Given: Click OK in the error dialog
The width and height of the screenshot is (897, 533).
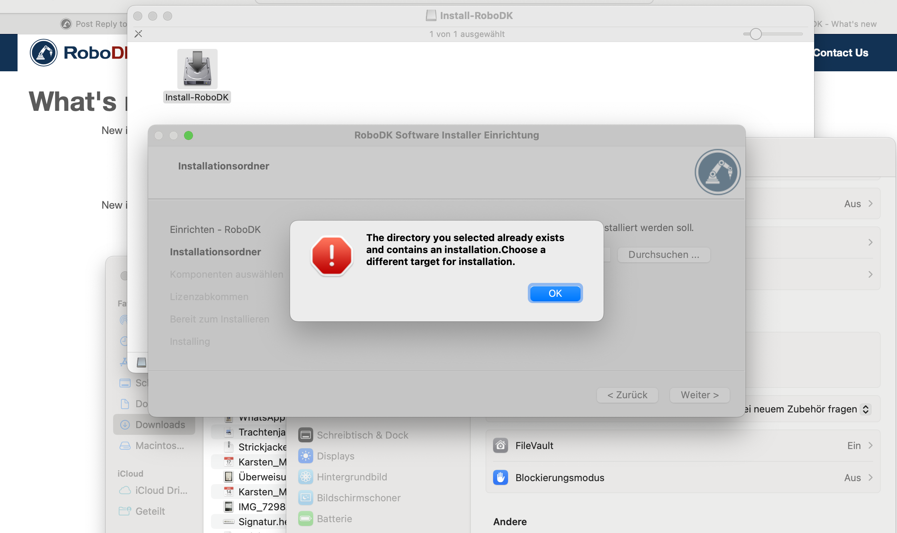Looking at the screenshot, I should (x=555, y=293).
